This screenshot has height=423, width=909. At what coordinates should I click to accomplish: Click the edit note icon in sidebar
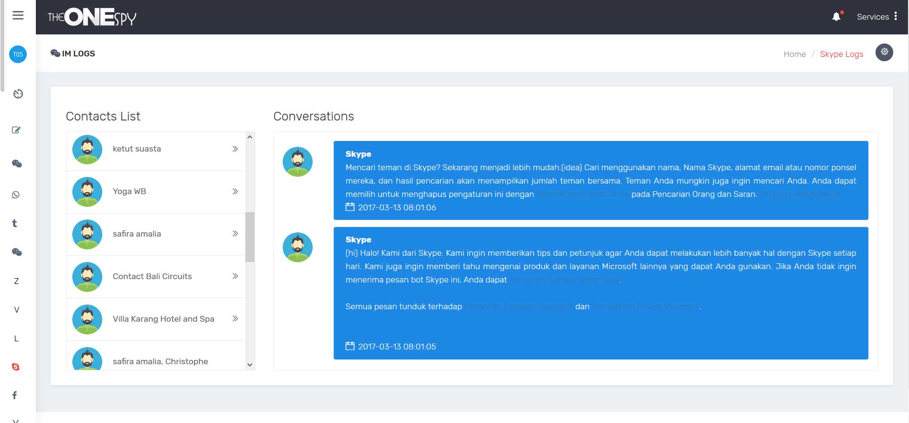[x=16, y=130]
